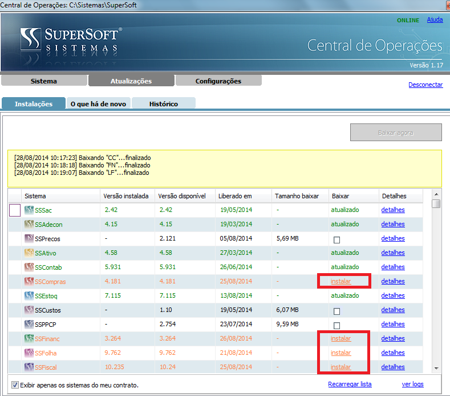Click the SSAdecon system icon
The image size is (450, 396).
[x=29, y=224]
